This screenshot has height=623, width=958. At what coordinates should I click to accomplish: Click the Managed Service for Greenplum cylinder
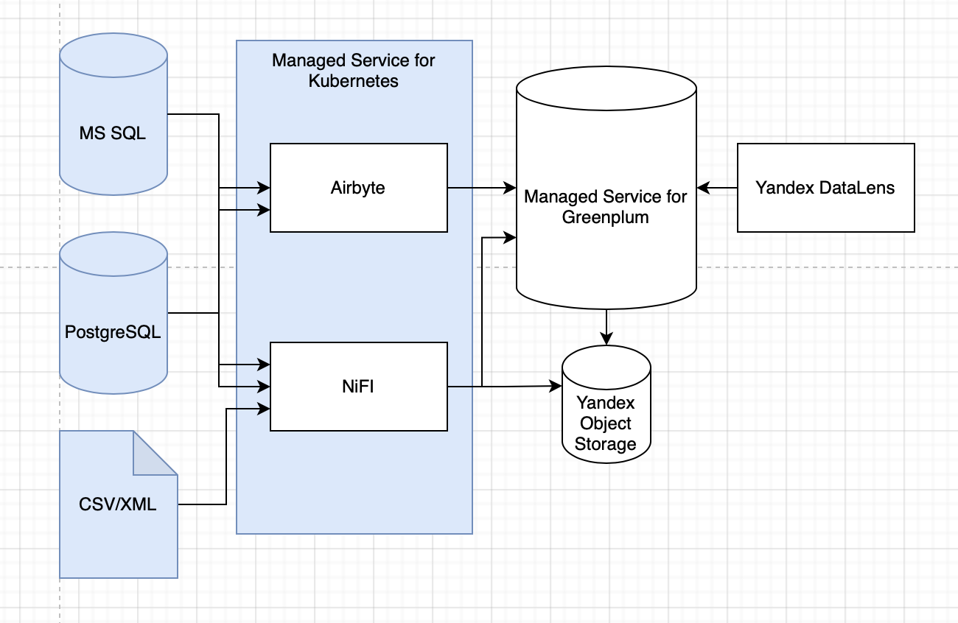(x=606, y=187)
